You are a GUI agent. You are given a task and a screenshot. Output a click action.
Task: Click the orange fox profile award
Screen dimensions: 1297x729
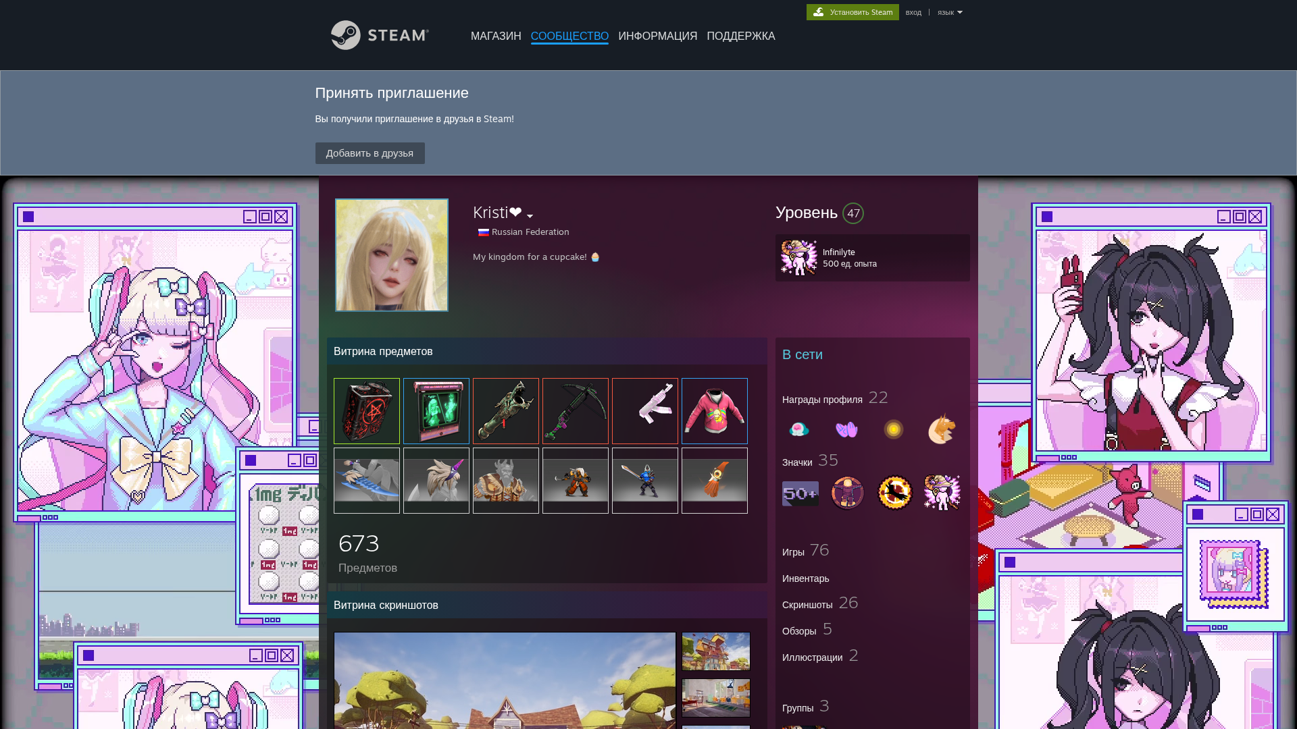click(x=941, y=429)
